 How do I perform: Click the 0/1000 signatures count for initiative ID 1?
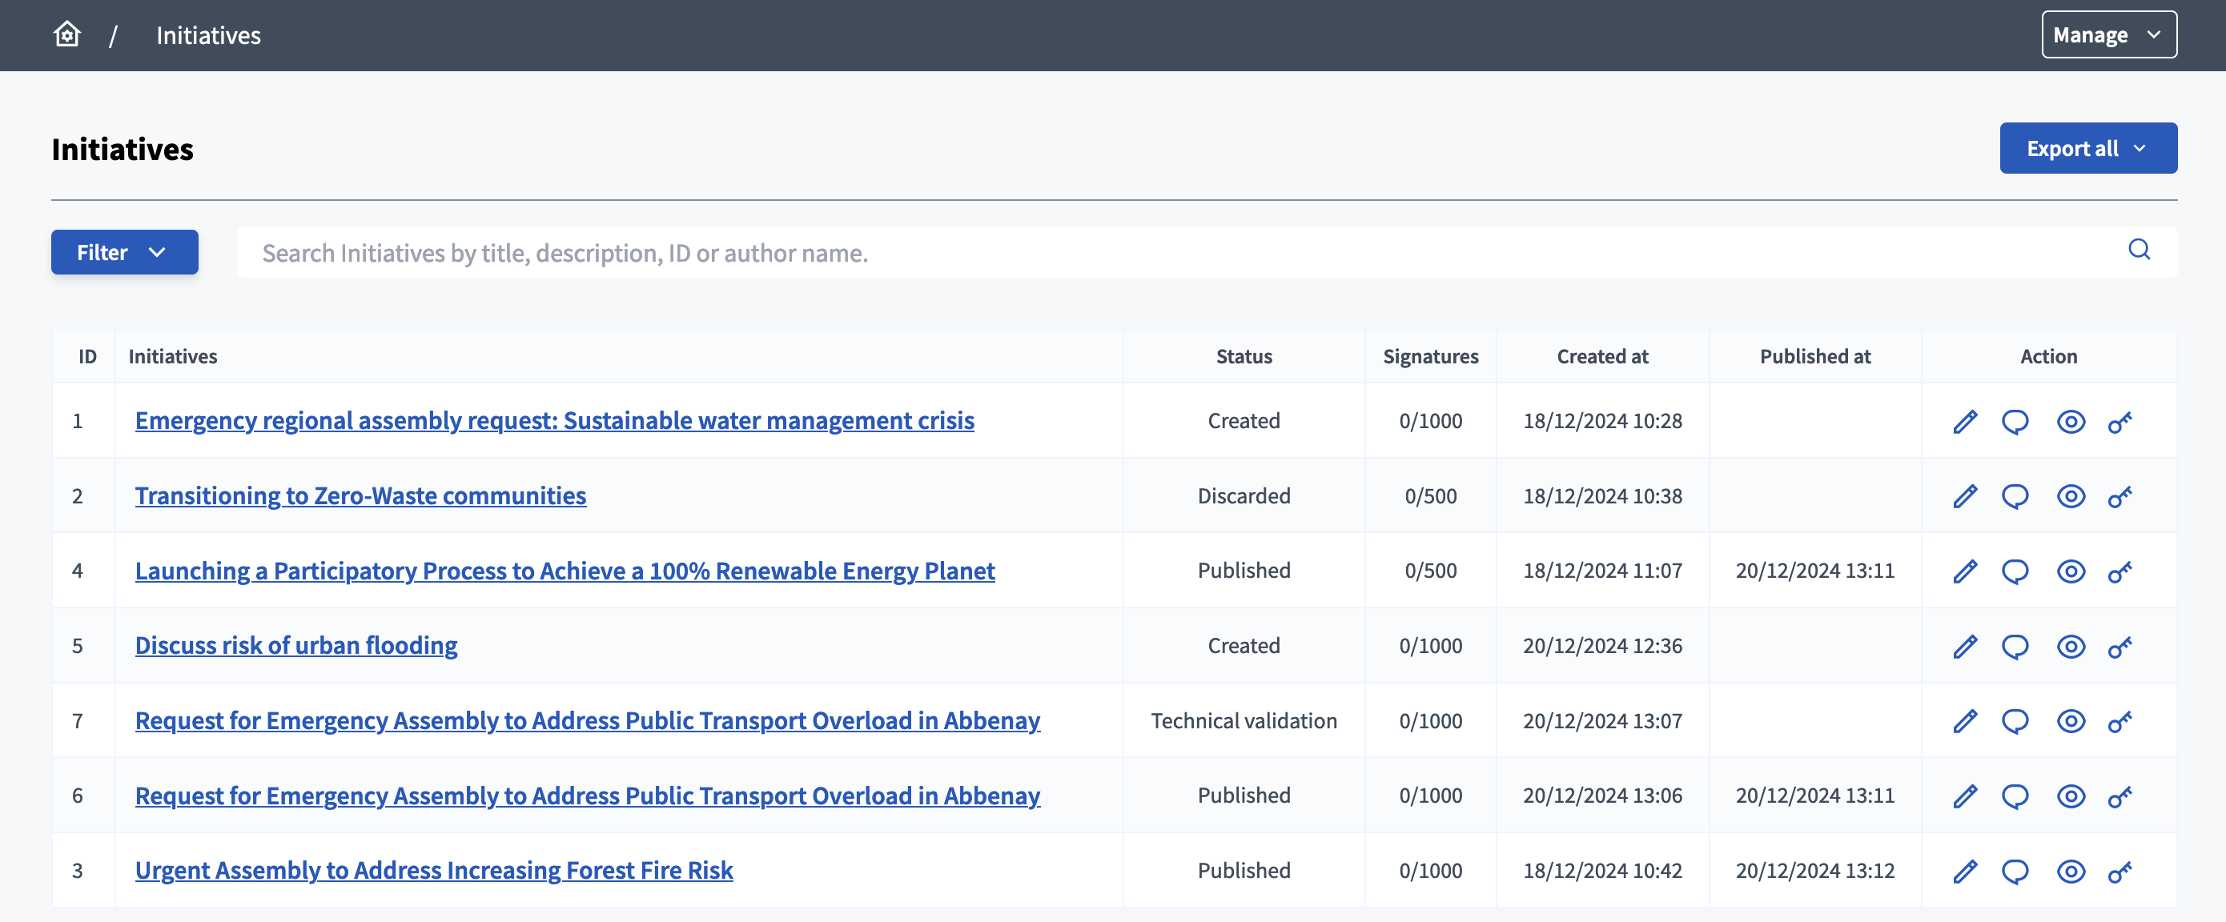[x=1430, y=422]
